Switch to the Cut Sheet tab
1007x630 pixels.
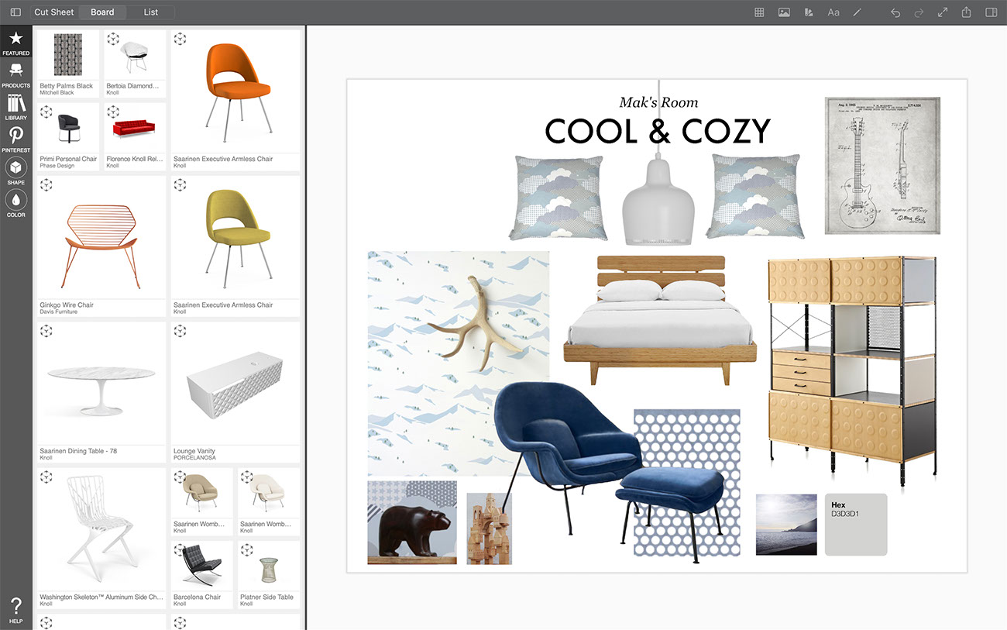click(54, 12)
